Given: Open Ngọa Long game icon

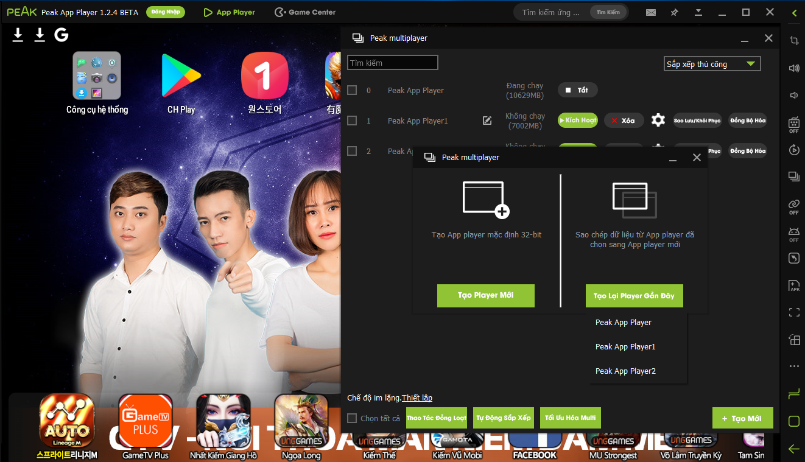Looking at the screenshot, I should click(x=301, y=427).
